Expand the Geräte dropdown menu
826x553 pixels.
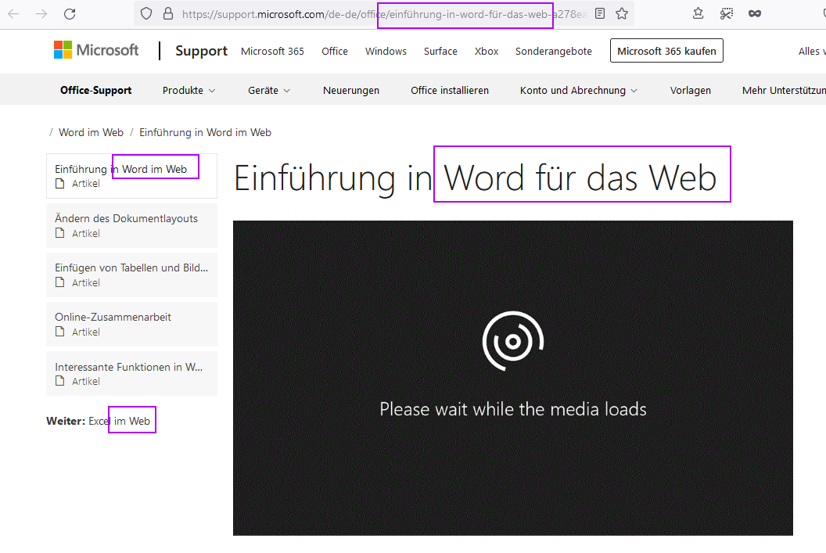coord(268,91)
